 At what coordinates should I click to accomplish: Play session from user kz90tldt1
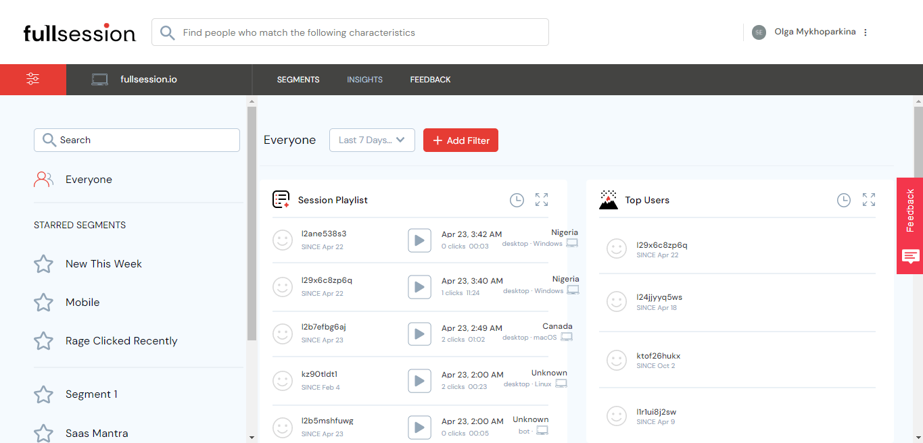pos(419,381)
